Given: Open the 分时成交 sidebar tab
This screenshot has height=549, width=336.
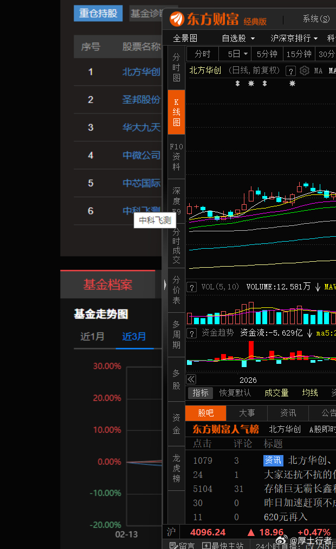Looking at the screenshot, I should coord(176,246).
